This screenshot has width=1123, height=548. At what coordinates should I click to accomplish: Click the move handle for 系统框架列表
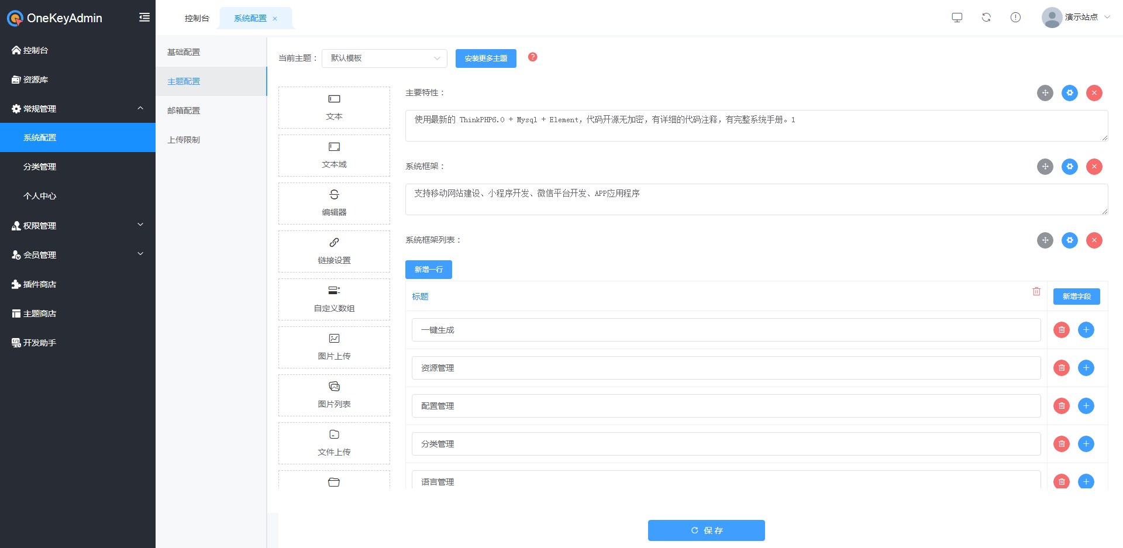(1045, 240)
